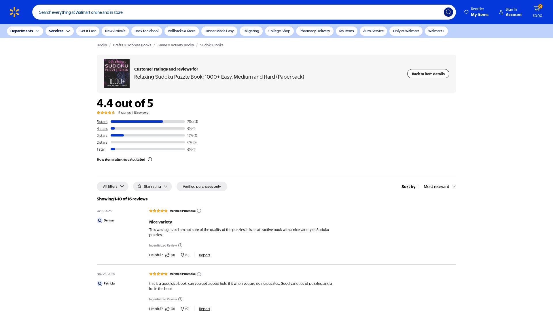553x311 pixels.
Task: Open the All filters dropdown
Action: tap(113, 187)
